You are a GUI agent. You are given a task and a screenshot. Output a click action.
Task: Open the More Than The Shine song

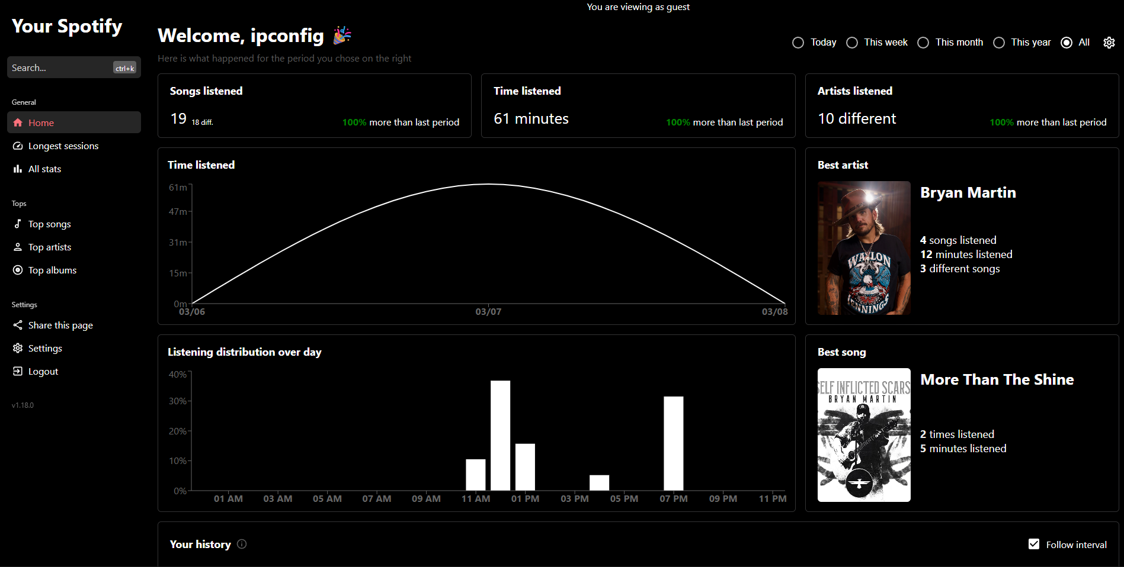(997, 380)
